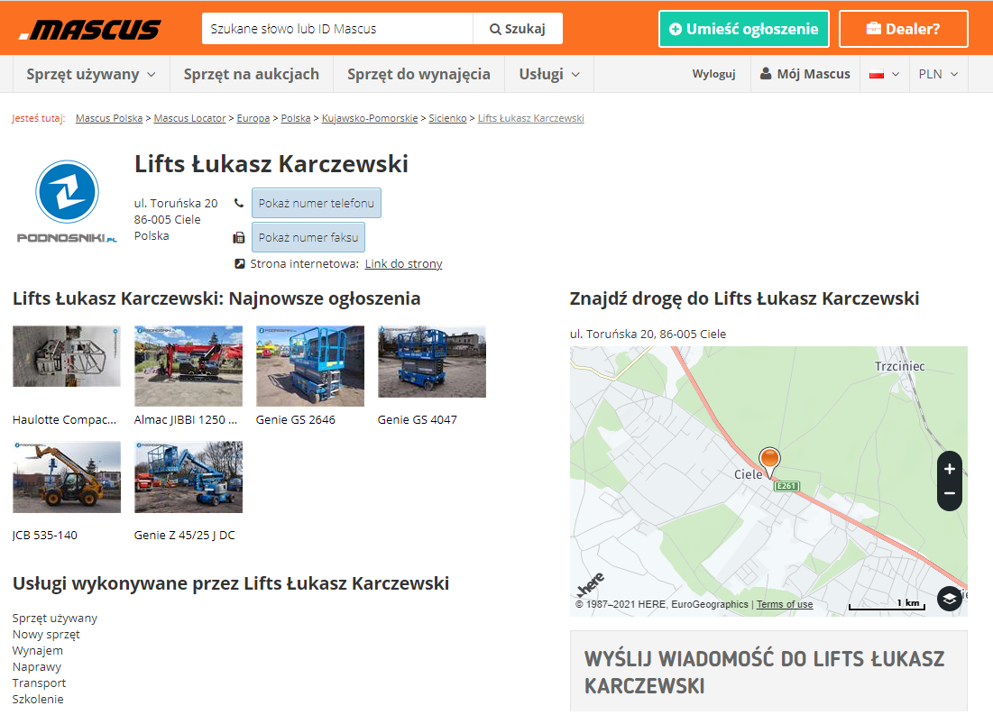Screen dimensions: 993x715
Task: Click the Mascus Polska breadcrumb link
Action: pyautogui.click(x=109, y=118)
